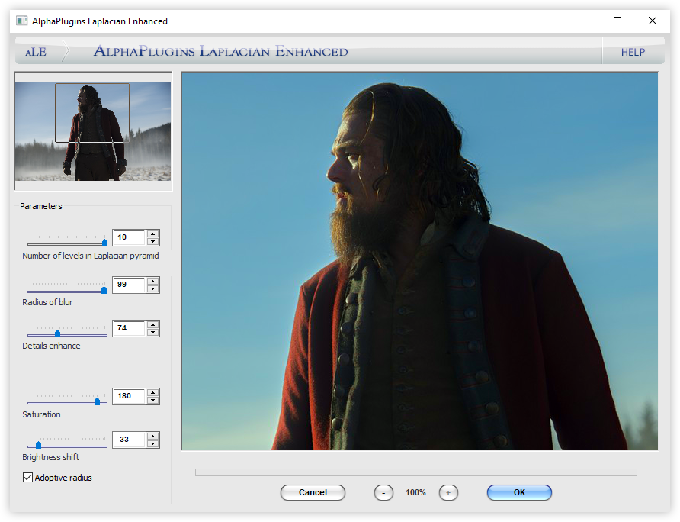Viewport: 680px width, 522px height.
Task: Increase the Brightness shift value
Action: pos(152,436)
